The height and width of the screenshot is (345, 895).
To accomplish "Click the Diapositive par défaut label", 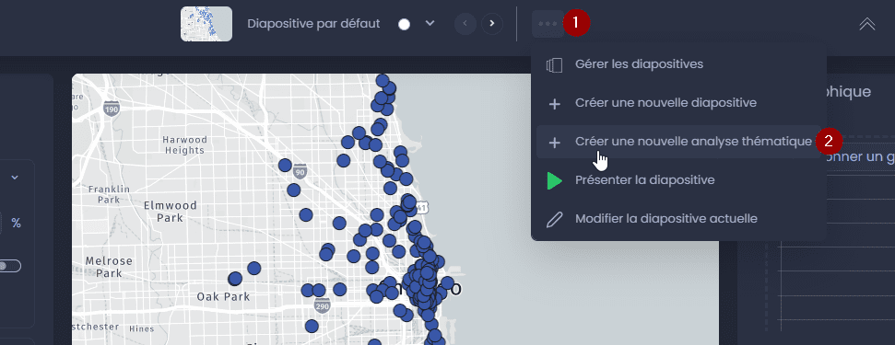I will point(313,24).
